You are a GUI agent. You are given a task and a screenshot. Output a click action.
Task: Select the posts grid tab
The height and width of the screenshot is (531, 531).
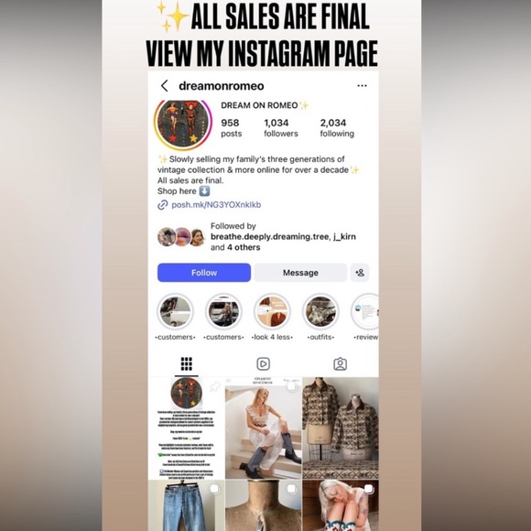[186, 364]
